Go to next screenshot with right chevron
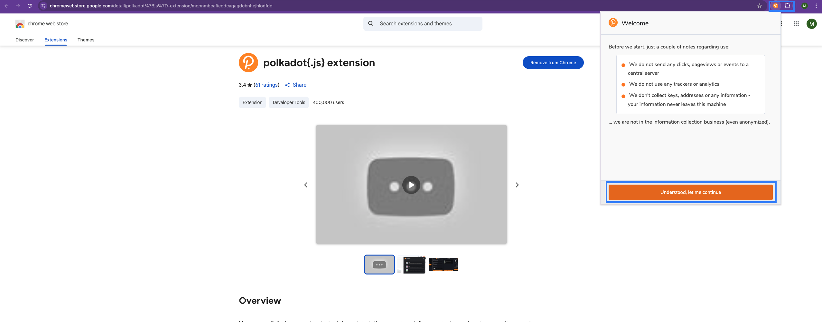This screenshot has width=822, height=322. click(517, 185)
